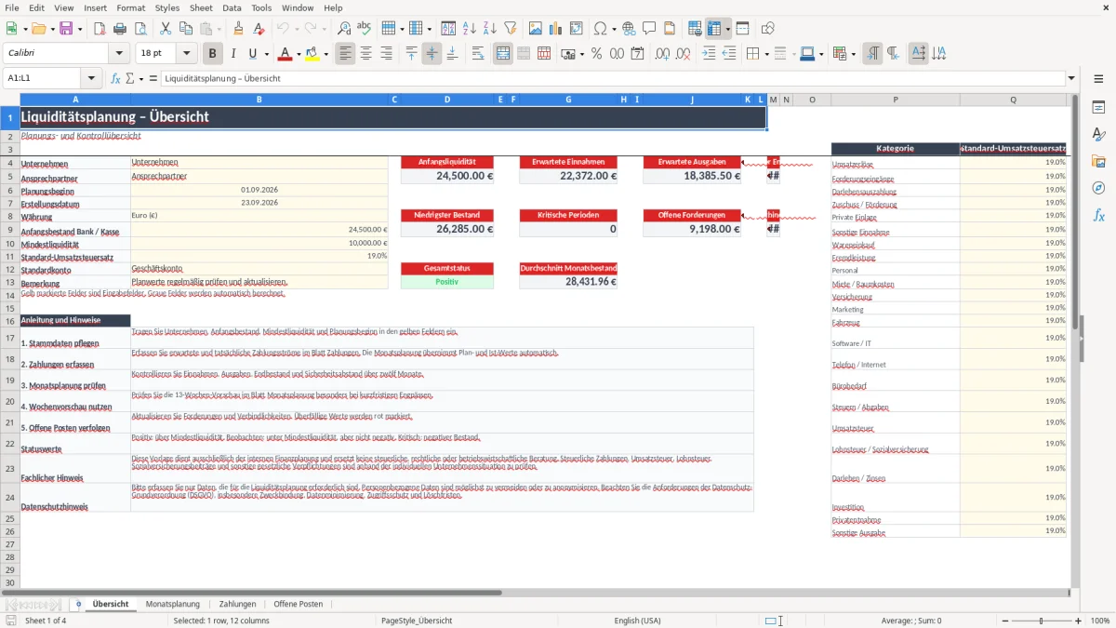Open the font size dropdown
The height and width of the screenshot is (628, 1116).
pos(187,54)
